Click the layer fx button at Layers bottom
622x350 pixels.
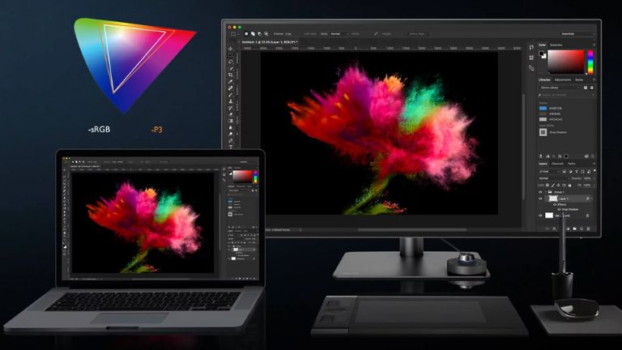tap(554, 228)
